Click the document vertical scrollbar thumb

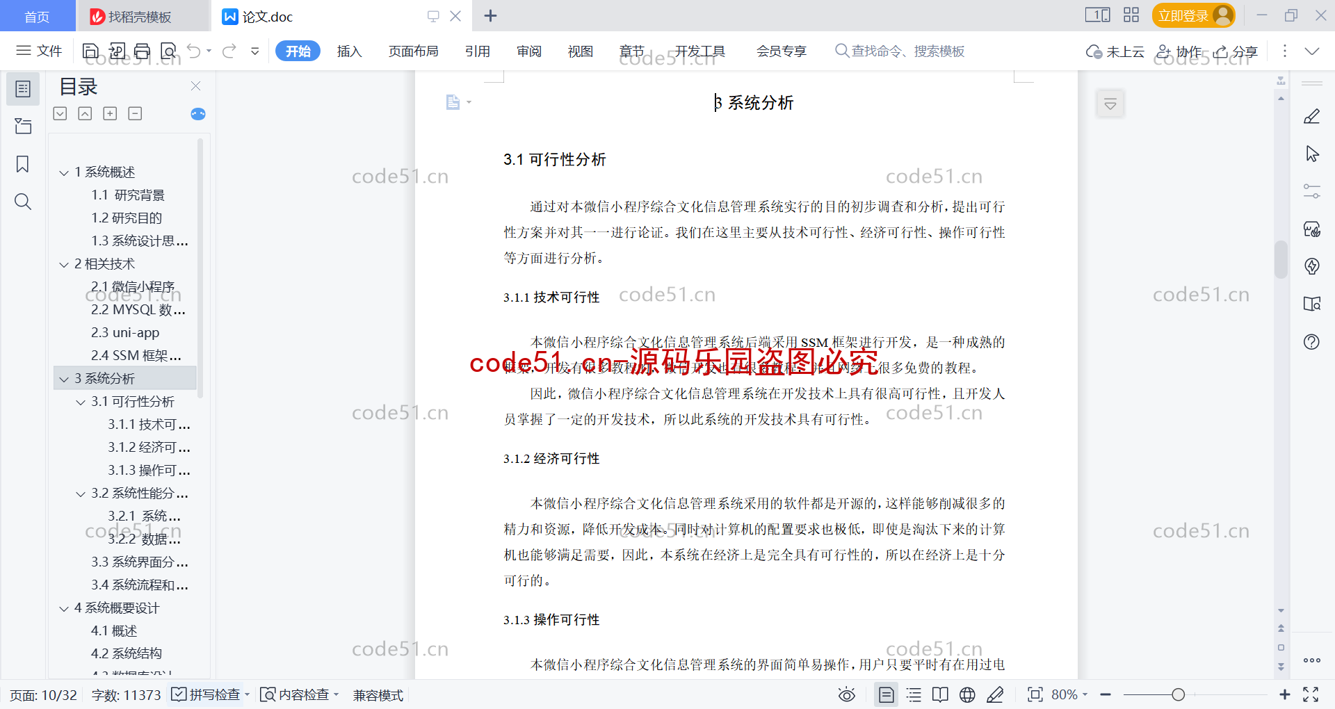pos(1281,259)
